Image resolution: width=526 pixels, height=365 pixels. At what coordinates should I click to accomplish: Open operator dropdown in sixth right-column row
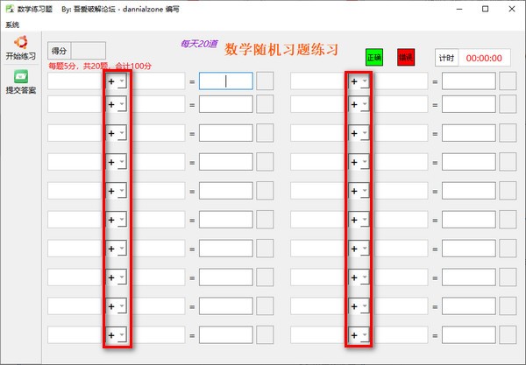(x=359, y=220)
